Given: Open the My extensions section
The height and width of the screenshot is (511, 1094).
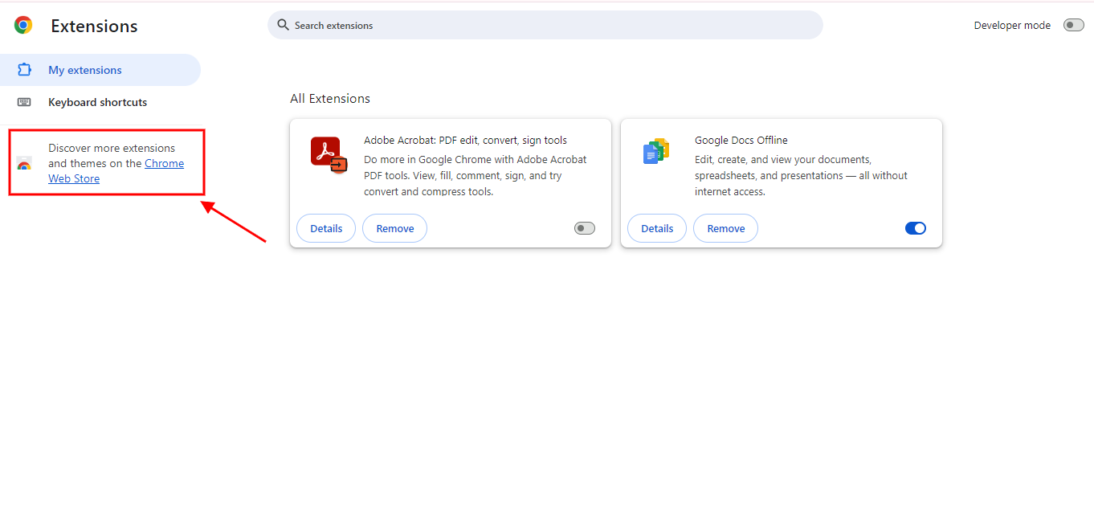Looking at the screenshot, I should click(x=100, y=70).
